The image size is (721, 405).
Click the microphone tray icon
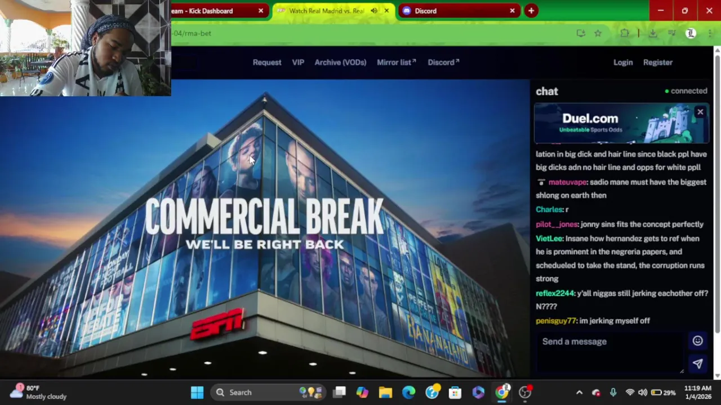613,392
